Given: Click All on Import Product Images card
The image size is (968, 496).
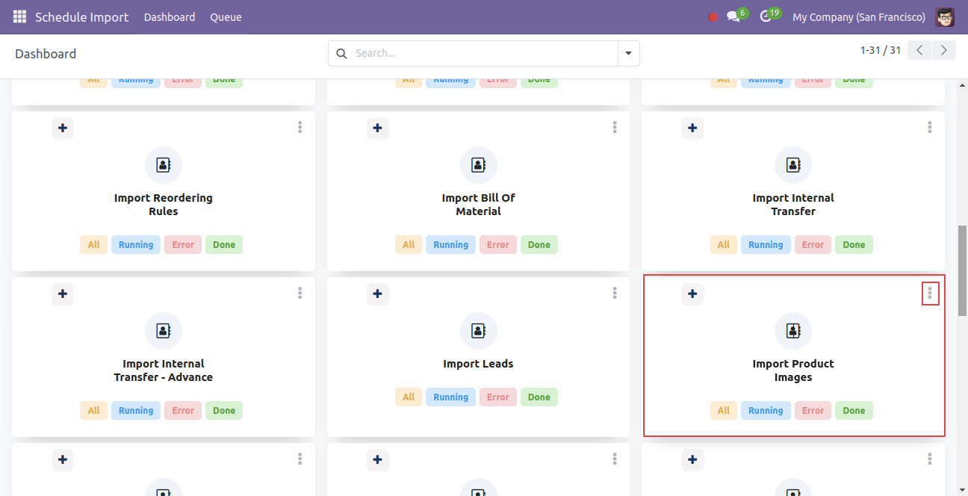Looking at the screenshot, I should click(x=724, y=411).
